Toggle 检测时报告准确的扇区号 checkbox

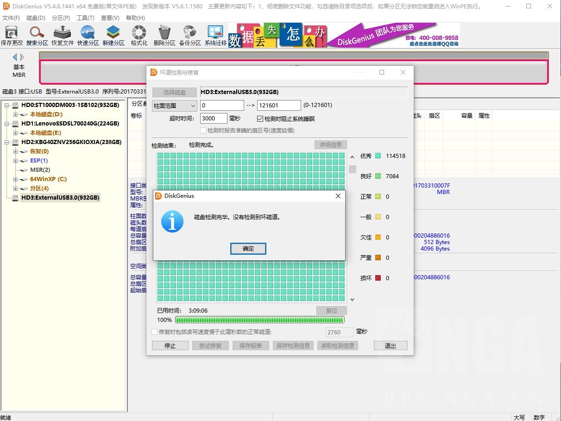coord(203,131)
